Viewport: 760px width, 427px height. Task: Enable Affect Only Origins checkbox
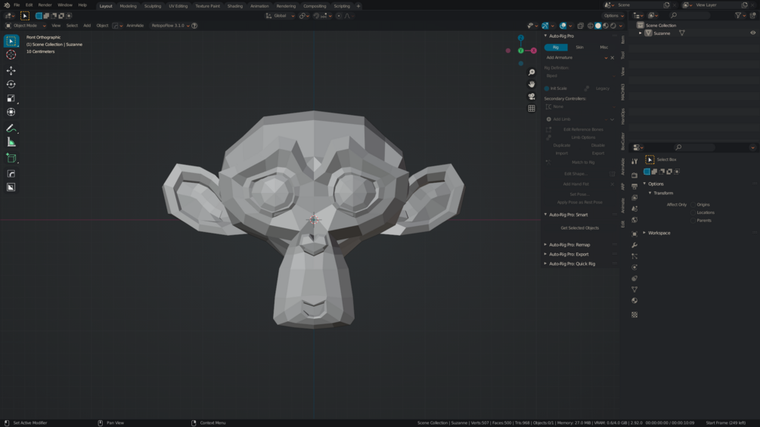[x=693, y=205]
